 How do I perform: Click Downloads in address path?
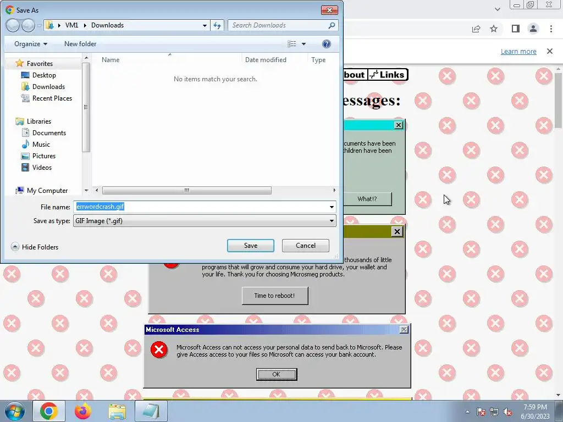click(107, 25)
